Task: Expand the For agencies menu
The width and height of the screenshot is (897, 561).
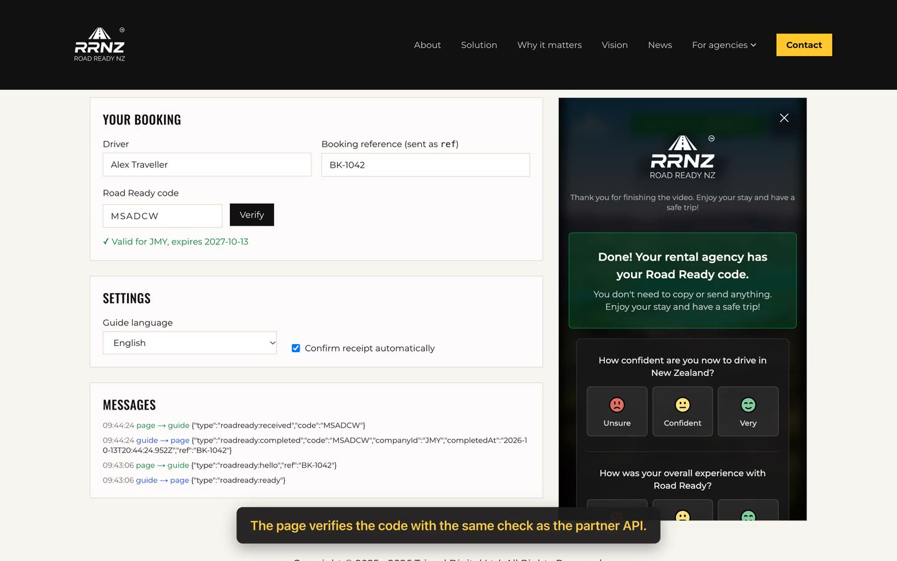Action: [x=724, y=45]
